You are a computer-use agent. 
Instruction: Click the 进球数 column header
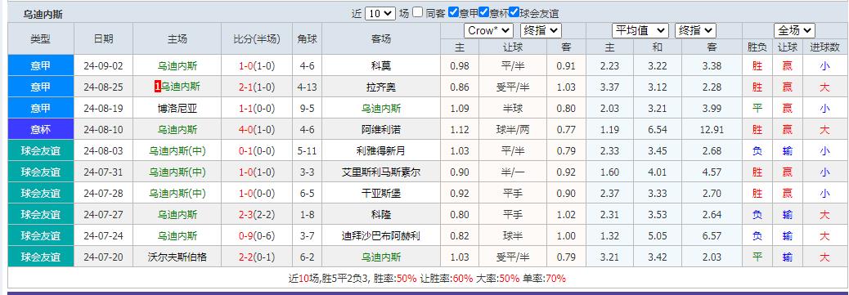coord(824,47)
